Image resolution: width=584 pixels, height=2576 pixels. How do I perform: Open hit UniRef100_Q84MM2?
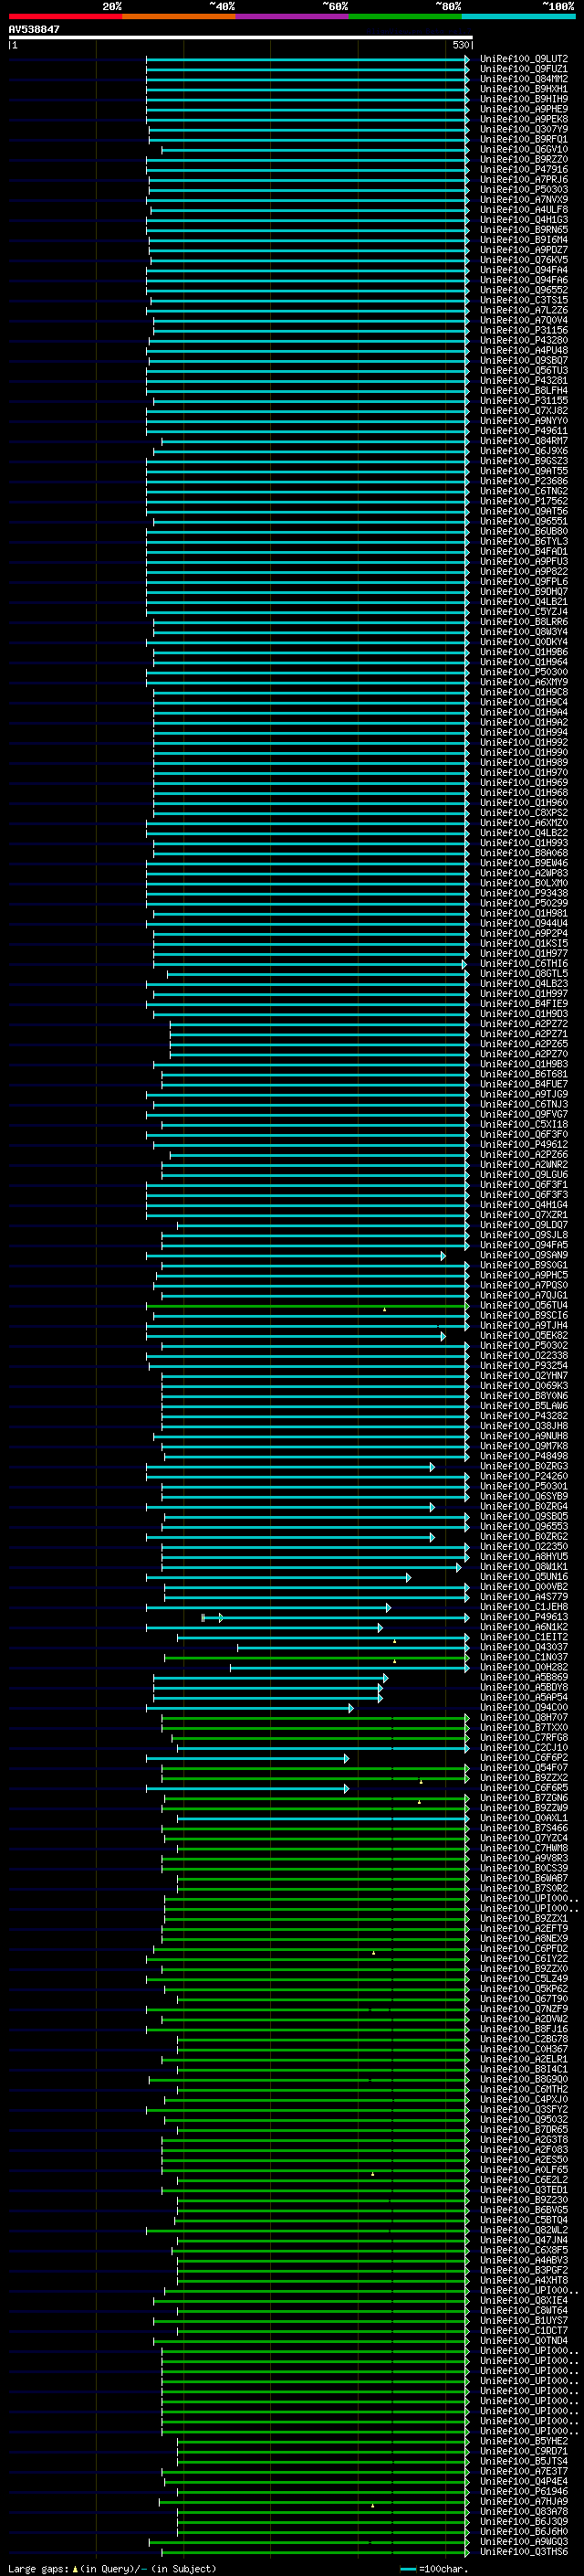point(524,79)
